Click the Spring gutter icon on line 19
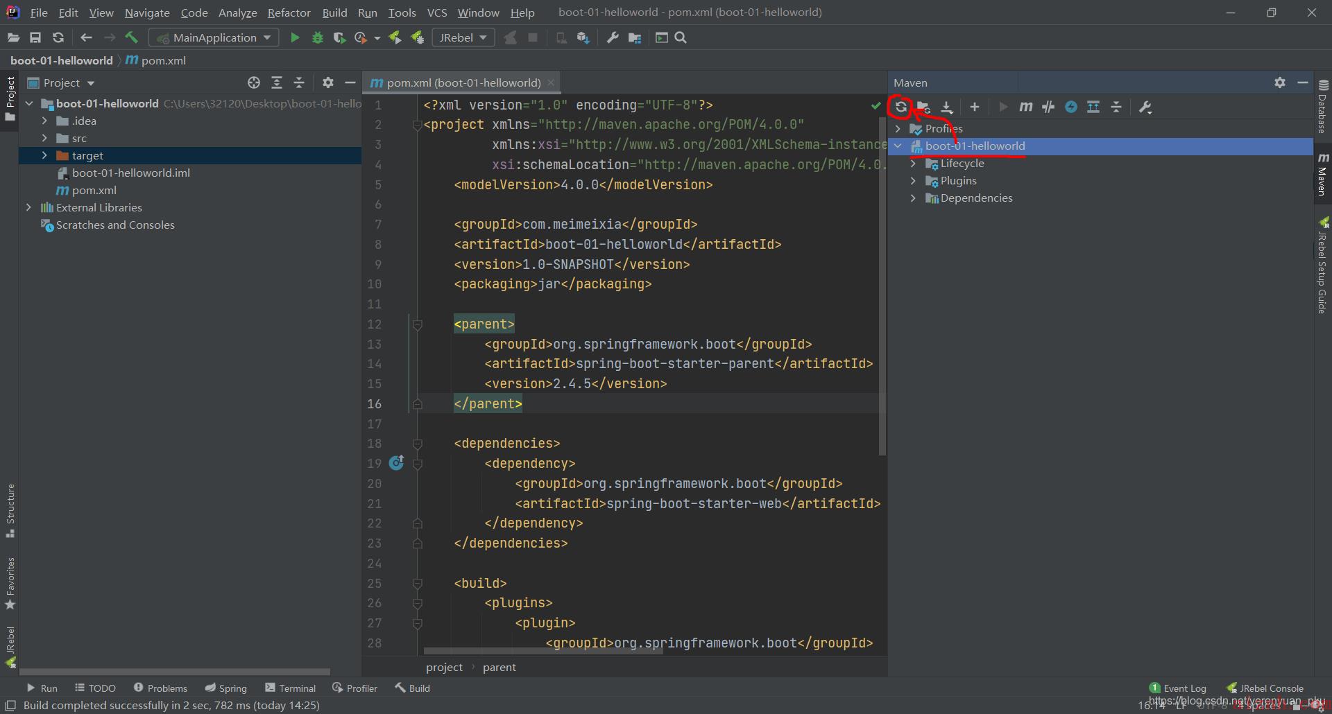 pyautogui.click(x=396, y=463)
